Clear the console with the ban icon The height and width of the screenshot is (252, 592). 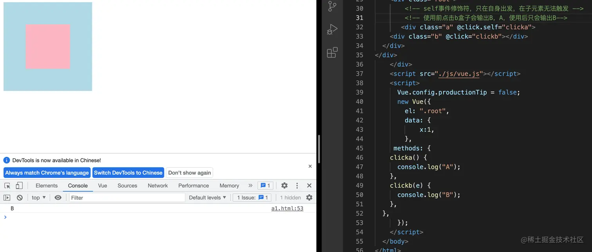[20, 198]
